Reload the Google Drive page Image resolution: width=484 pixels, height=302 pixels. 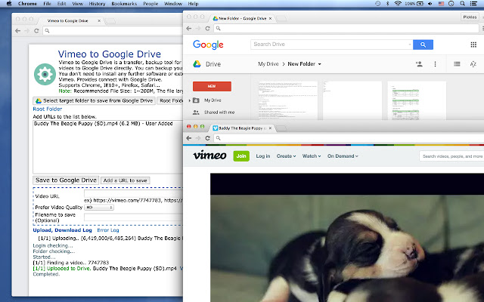[208, 29]
